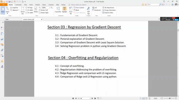Create a Blank PDF

pos(76,10)
